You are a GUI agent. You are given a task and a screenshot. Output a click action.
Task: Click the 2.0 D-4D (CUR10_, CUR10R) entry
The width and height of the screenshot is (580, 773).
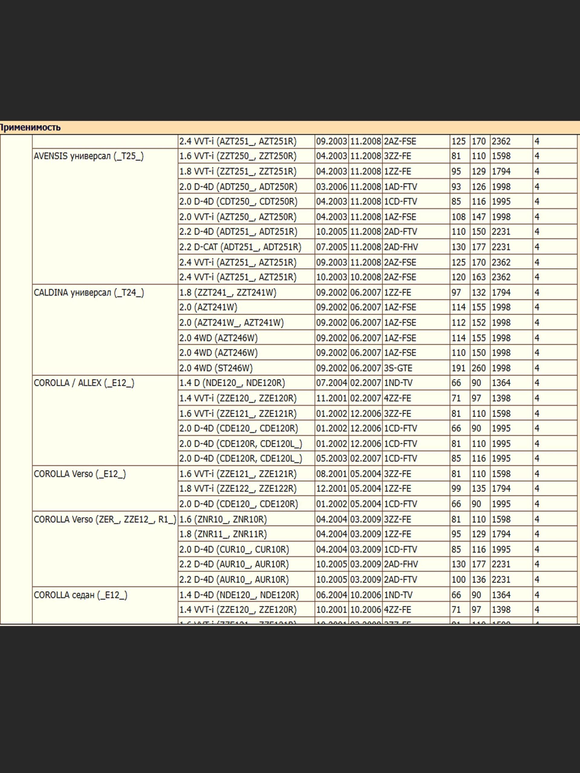tap(234, 549)
